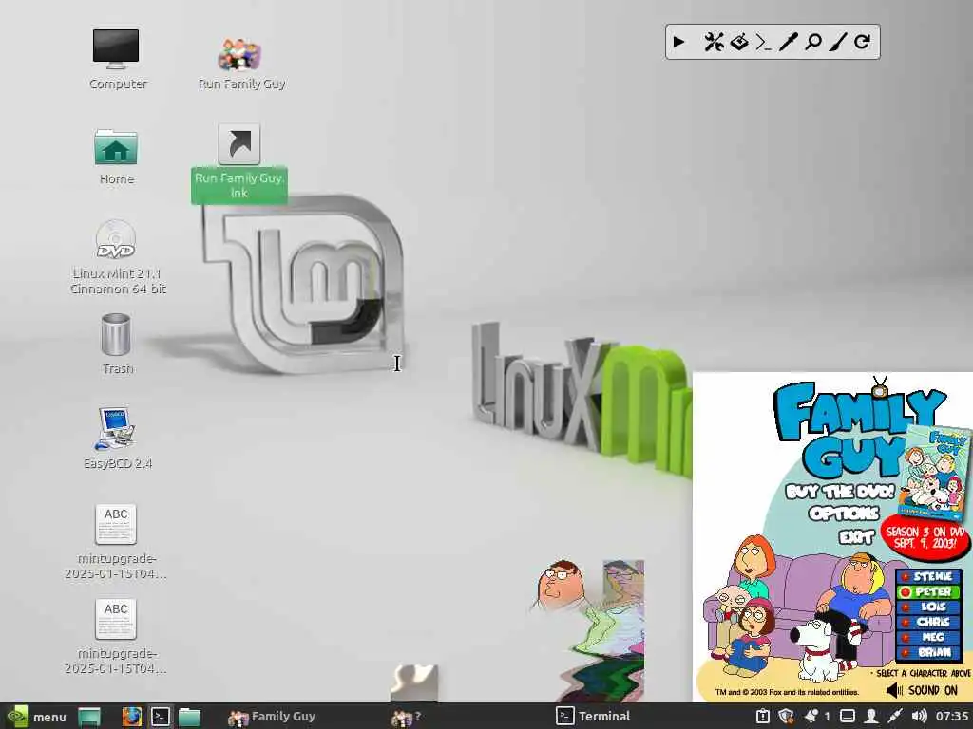Click the display tray icon

coord(848,716)
